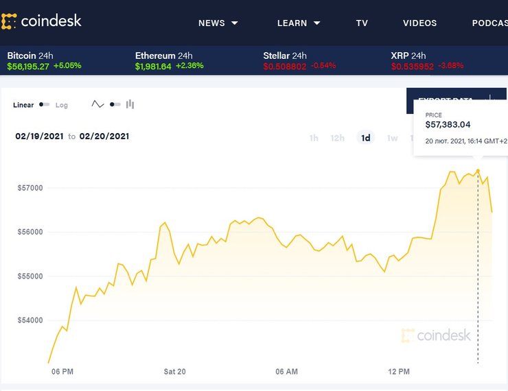Select the candlestick chart type icon
Screen dimensions: 508x391
point(130,104)
